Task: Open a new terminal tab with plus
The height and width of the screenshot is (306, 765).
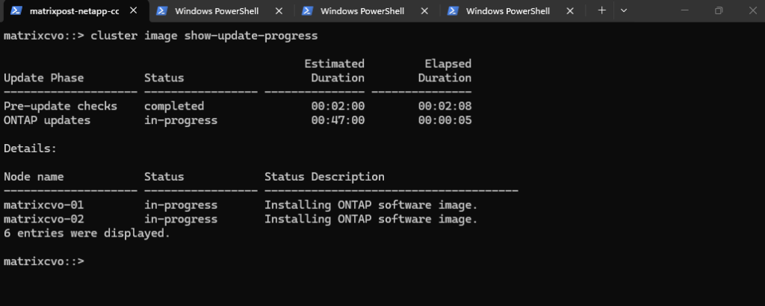Action: (x=602, y=10)
